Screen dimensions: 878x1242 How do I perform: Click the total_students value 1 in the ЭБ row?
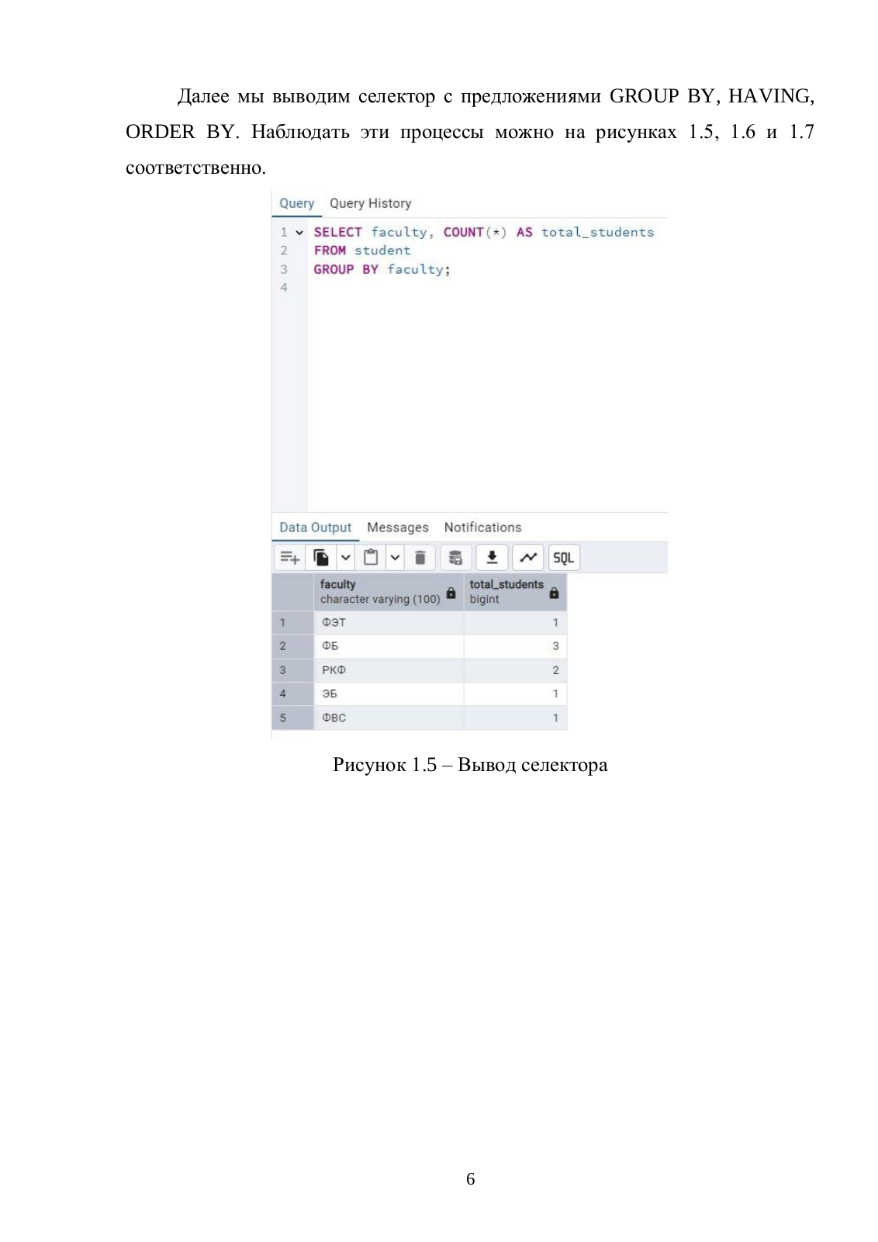coord(515,694)
